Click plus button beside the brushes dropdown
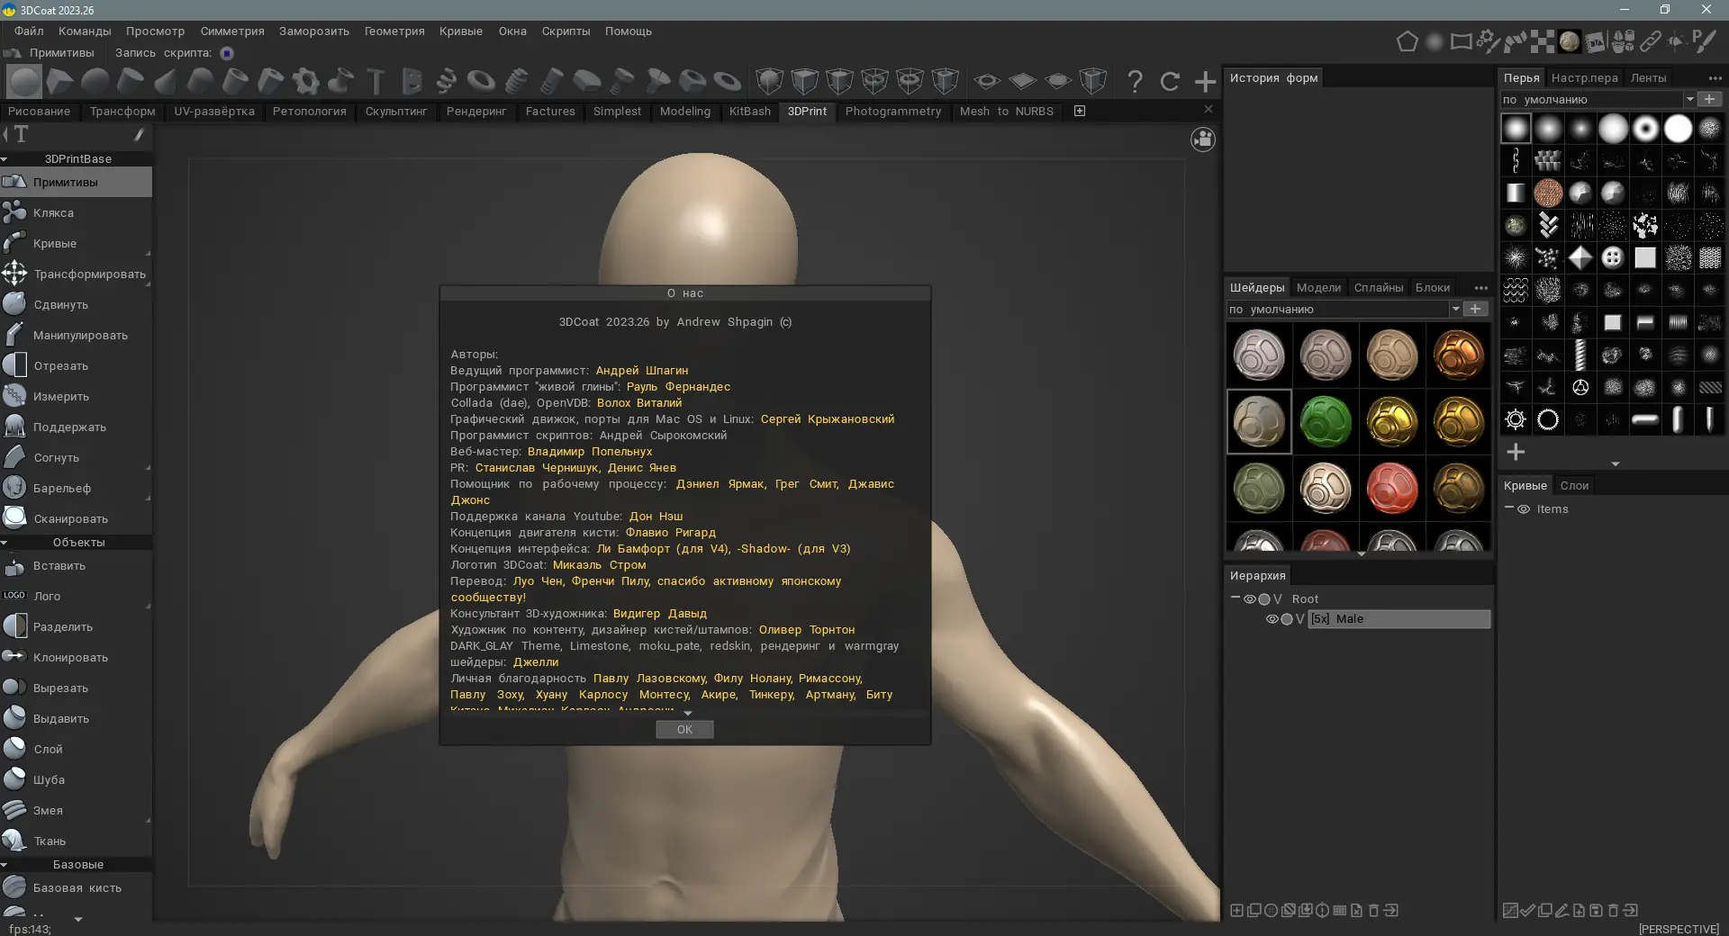 (x=1709, y=99)
